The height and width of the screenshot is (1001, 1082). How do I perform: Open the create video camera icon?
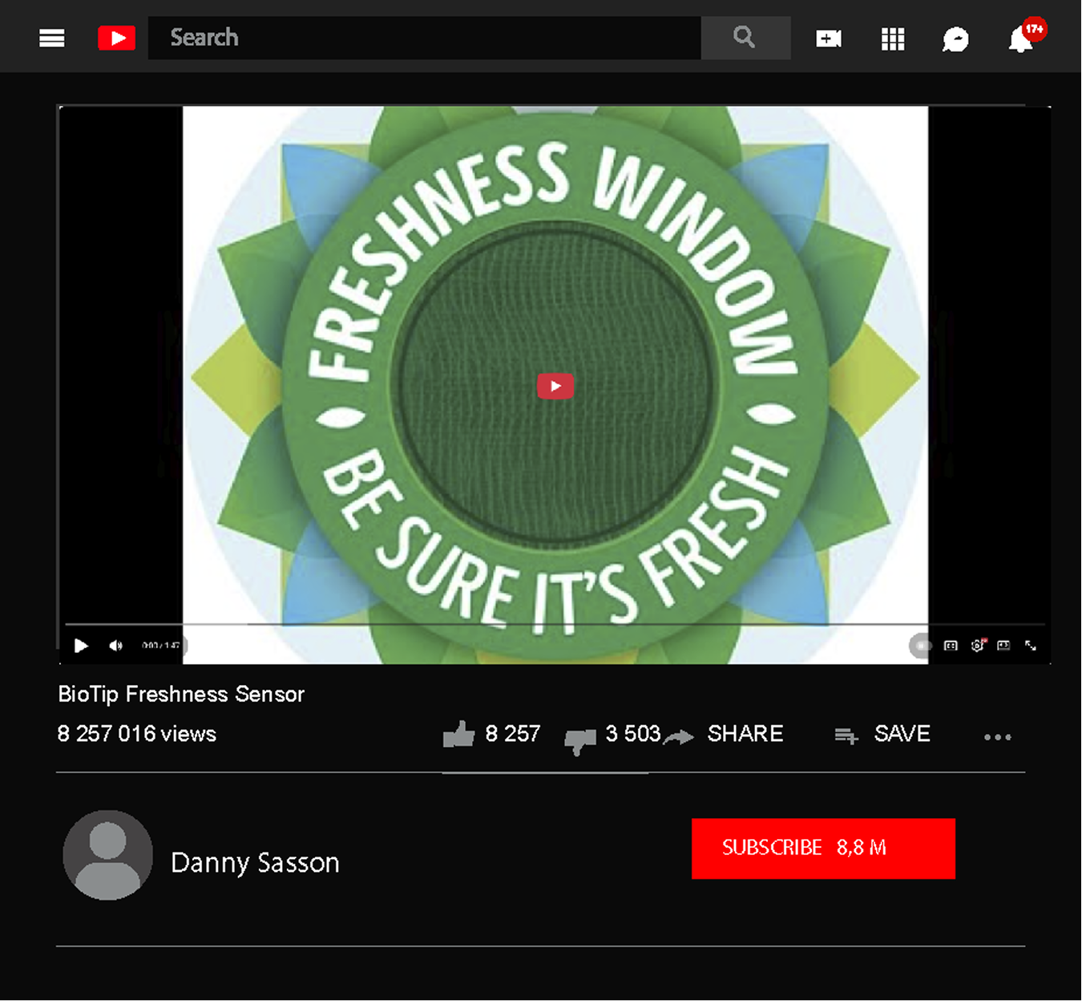[x=829, y=38]
